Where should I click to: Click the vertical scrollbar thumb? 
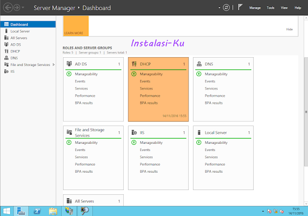306,112
